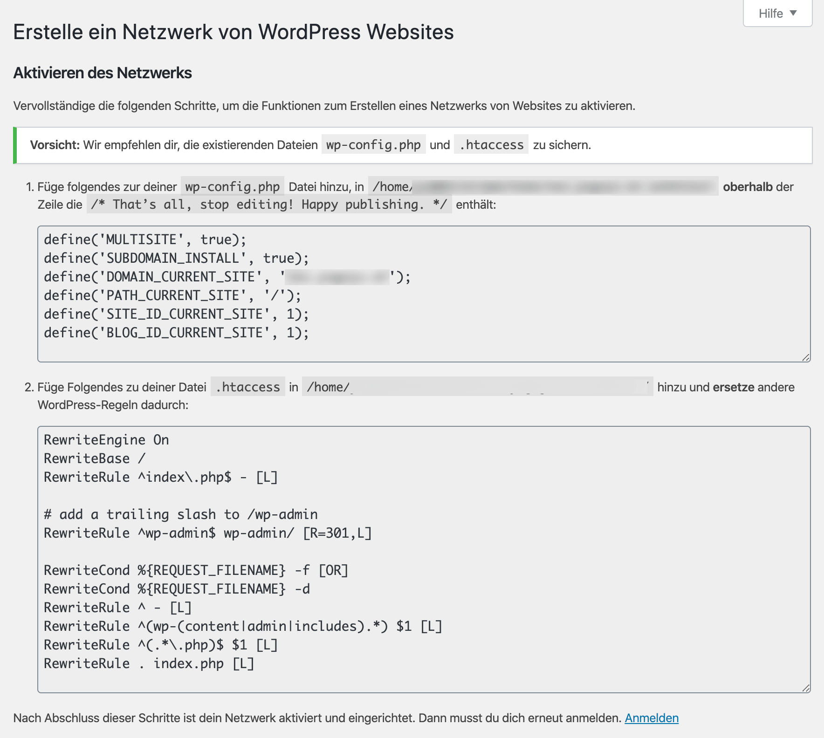Click the resize handle of the wp-config textarea
The height and width of the screenshot is (738, 824).
tap(806, 357)
